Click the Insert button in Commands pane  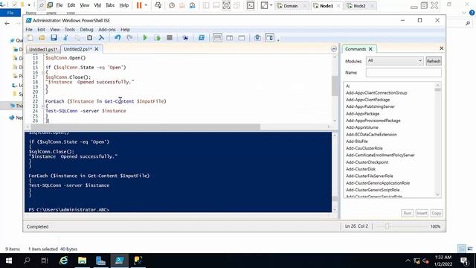pyautogui.click(x=422, y=214)
